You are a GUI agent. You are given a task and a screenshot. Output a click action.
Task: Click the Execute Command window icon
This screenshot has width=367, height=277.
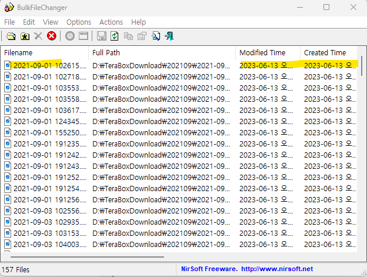[84, 36]
